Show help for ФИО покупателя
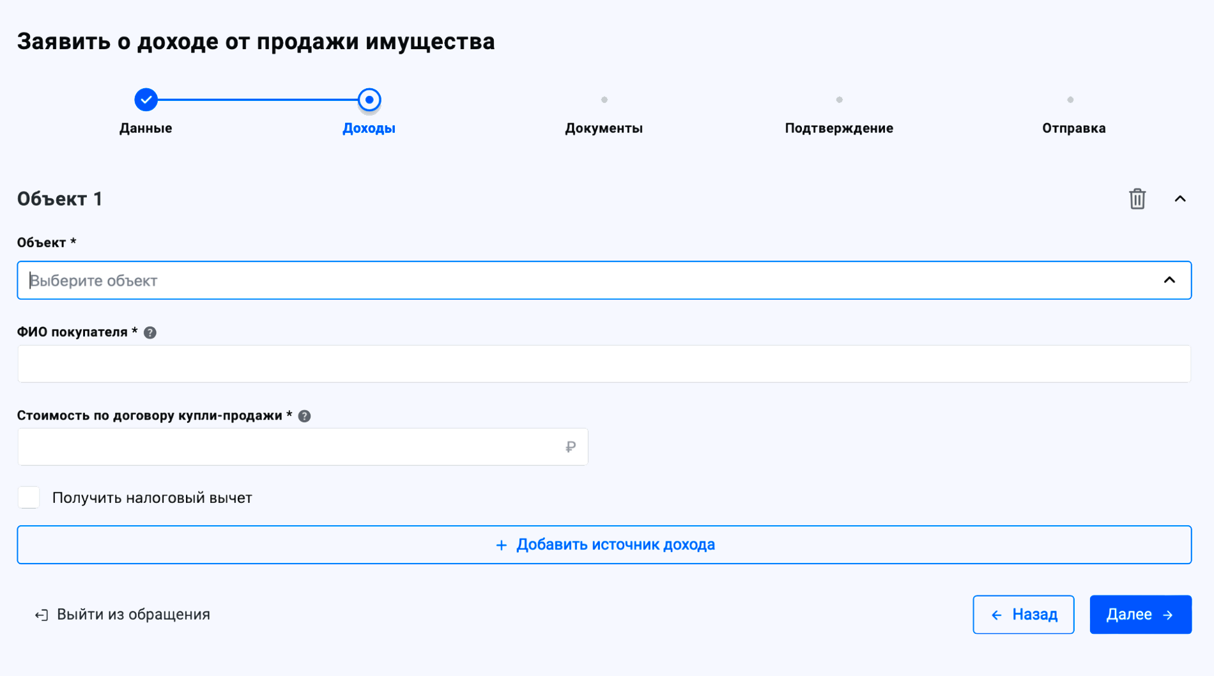The height and width of the screenshot is (676, 1214). point(150,332)
